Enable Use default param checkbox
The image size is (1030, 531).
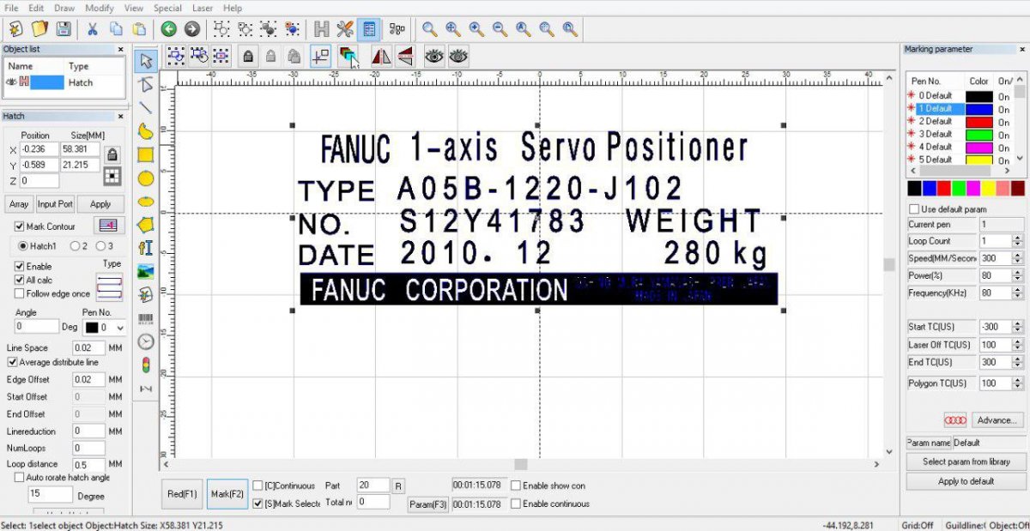pos(914,209)
